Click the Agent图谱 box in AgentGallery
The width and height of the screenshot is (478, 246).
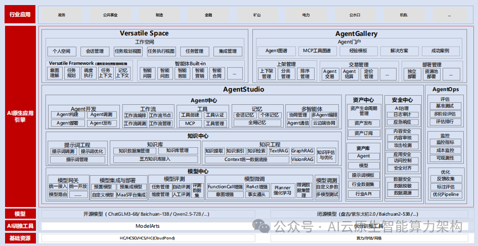[x=277, y=51]
